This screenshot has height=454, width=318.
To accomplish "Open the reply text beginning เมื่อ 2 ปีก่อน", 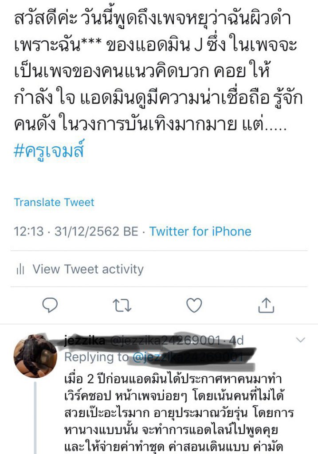I will (179, 413).
